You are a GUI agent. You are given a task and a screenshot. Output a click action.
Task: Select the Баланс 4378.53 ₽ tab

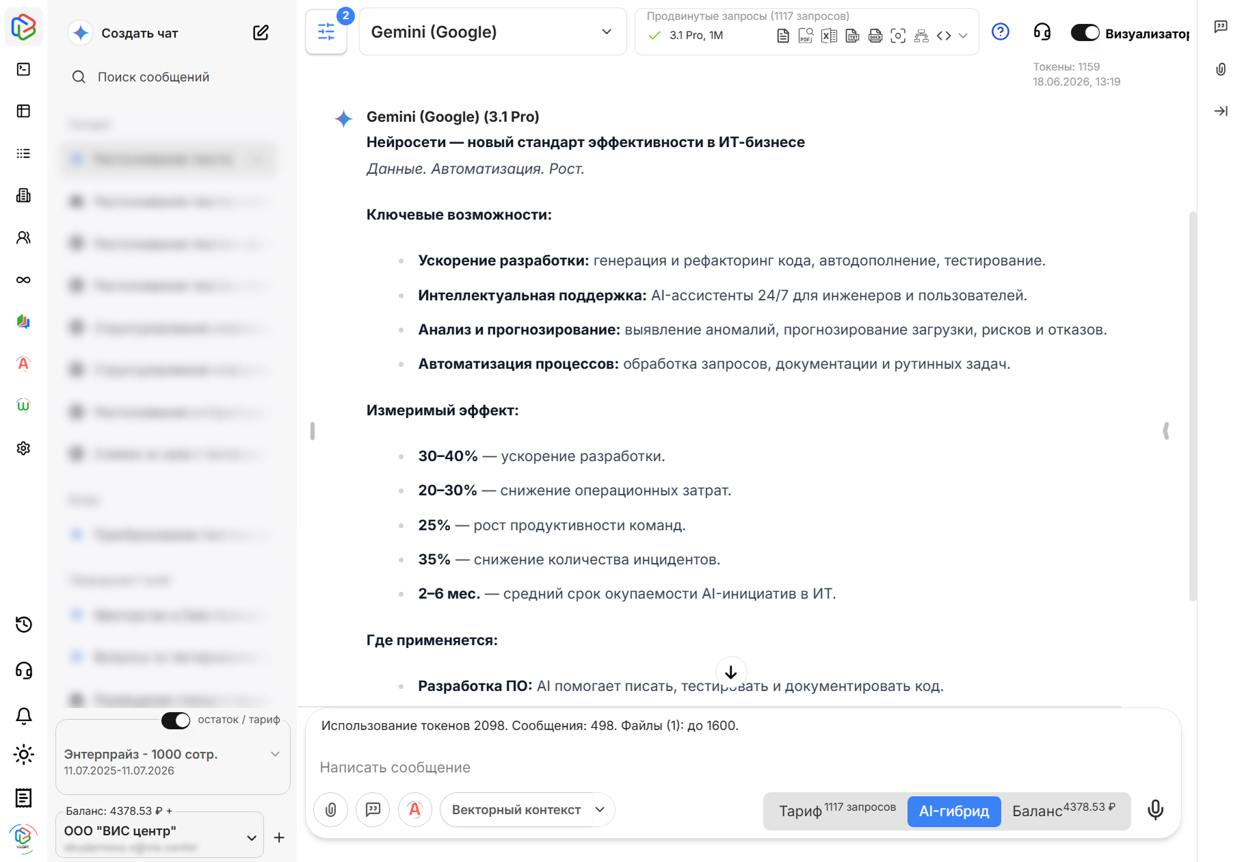[1064, 811]
